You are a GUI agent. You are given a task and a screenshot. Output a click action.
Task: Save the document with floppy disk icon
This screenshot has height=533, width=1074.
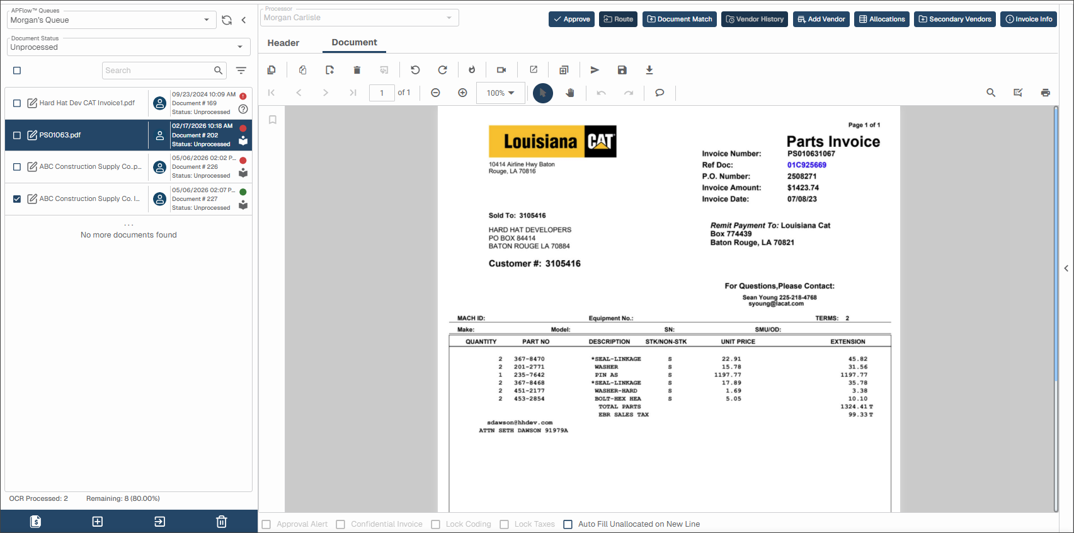(x=622, y=70)
